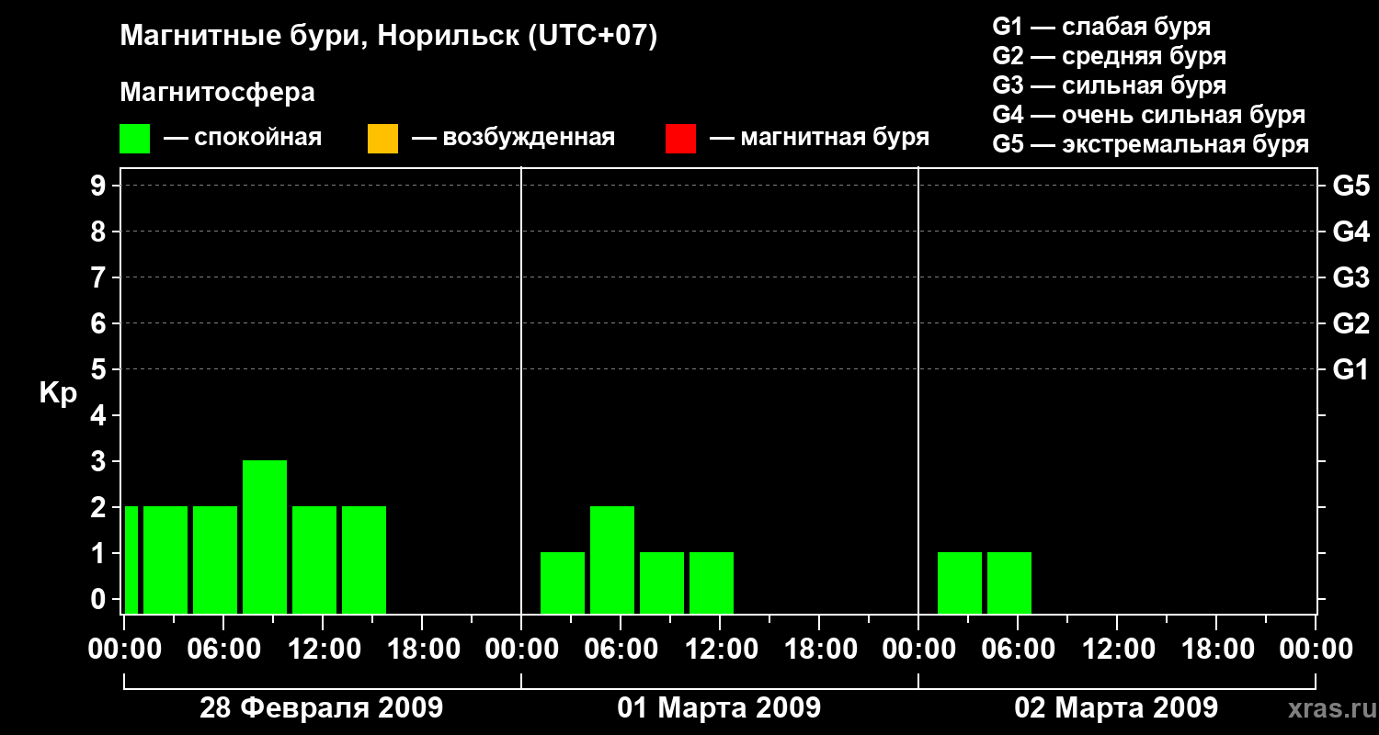The height and width of the screenshot is (735, 1379).
Task: Click the right-axis label 'G1'
Action: 1351,369
